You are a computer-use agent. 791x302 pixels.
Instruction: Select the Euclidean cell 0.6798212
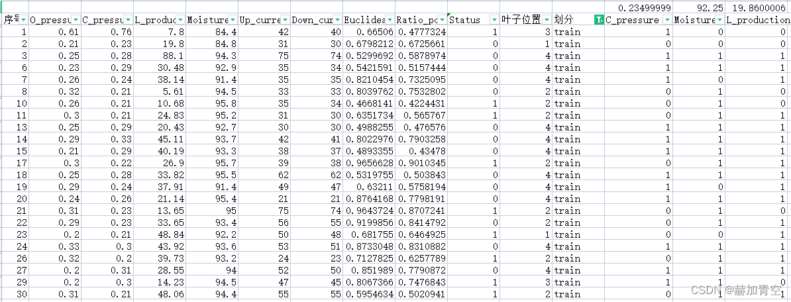click(369, 43)
